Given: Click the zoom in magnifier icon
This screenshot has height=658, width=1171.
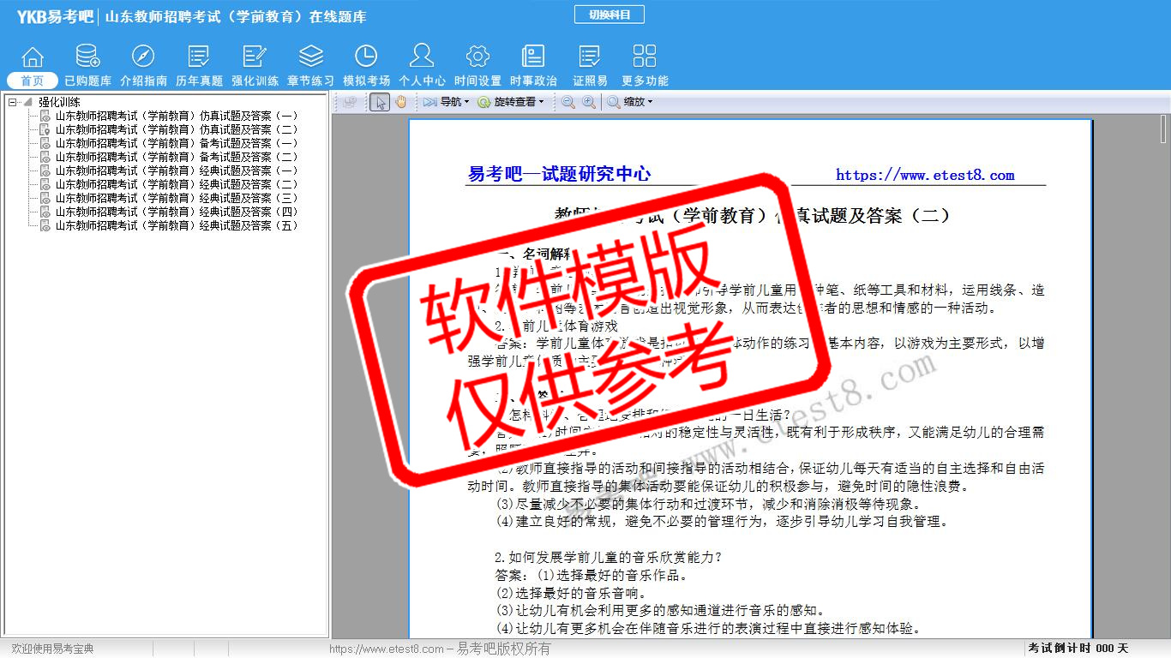Looking at the screenshot, I should point(589,102).
